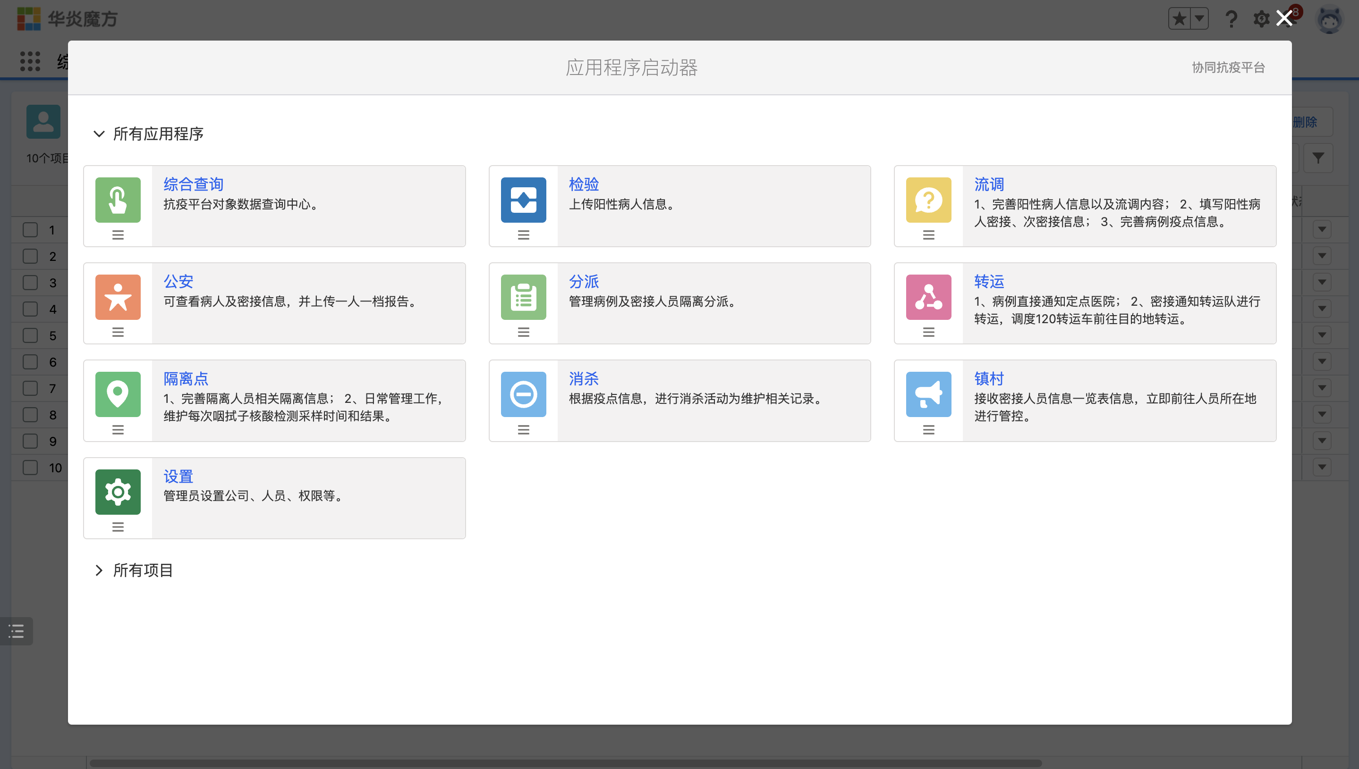The width and height of the screenshot is (1359, 769).
Task: Expand the 所有项目 section
Action: 98,570
